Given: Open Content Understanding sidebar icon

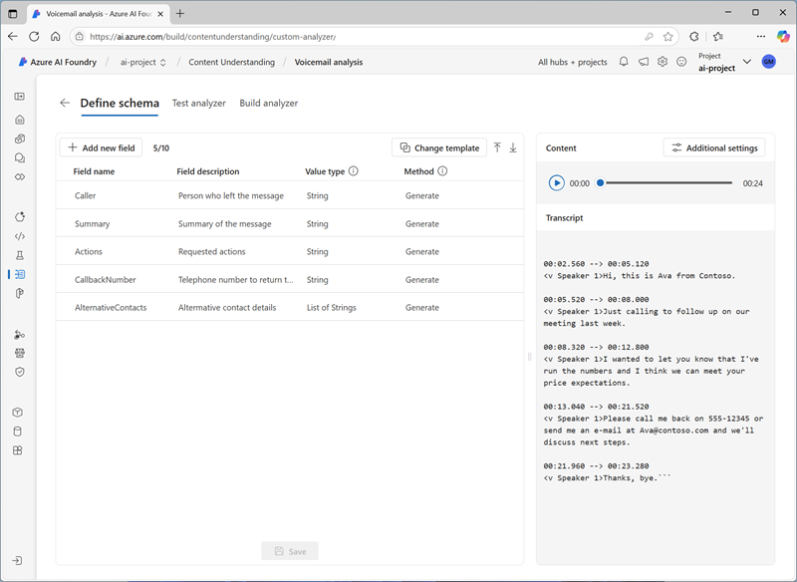Looking at the screenshot, I should click(x=19, y=274).
